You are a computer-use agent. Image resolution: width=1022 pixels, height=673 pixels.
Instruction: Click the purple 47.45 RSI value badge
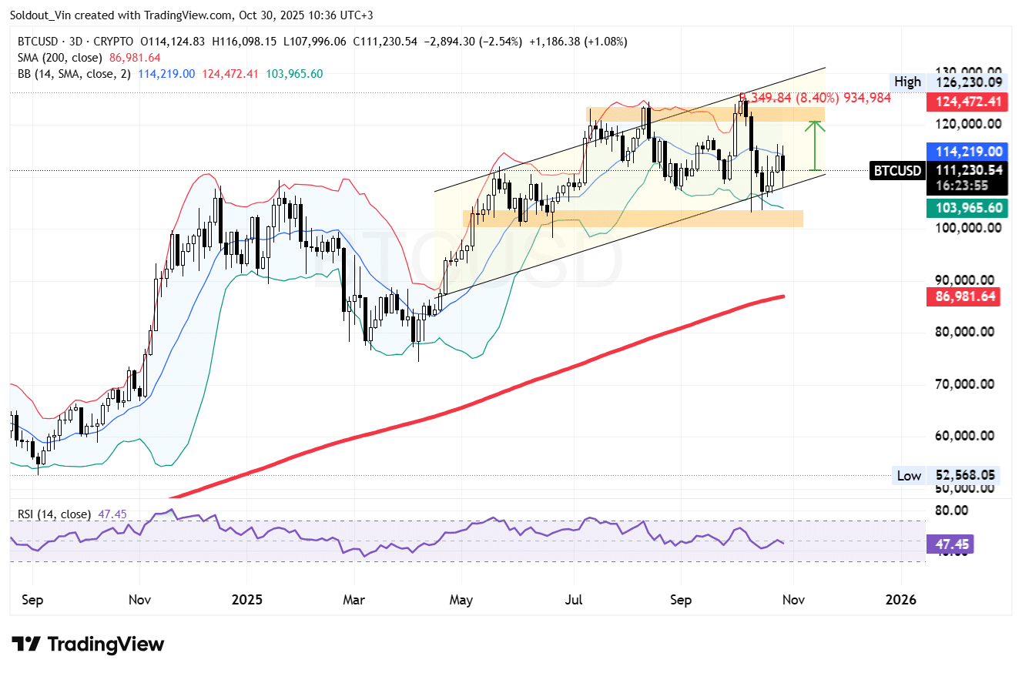pyautogui.click(x=952, y=544)
